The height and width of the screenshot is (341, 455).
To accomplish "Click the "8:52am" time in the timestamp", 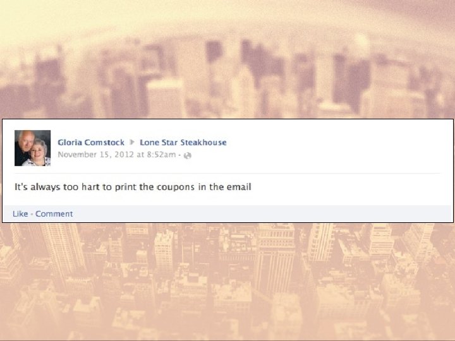I will (161, 155).
